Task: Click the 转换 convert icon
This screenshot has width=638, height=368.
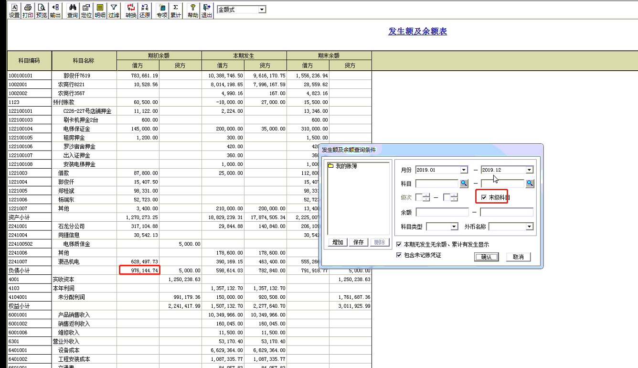Action: (x=131, y=11)
